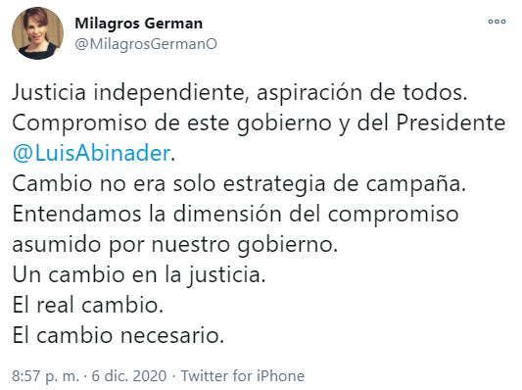
Task: Open the Milagros German display name
Action: click(x=139, y=24)
